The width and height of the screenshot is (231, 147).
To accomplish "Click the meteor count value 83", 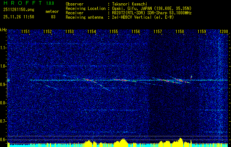I will coord(53,17).
